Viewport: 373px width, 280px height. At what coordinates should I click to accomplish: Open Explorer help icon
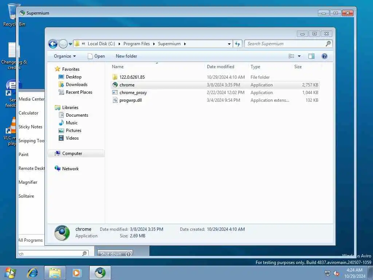click(x=325, y=56)
